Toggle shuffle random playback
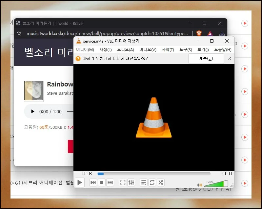 (x=161, y=182)
